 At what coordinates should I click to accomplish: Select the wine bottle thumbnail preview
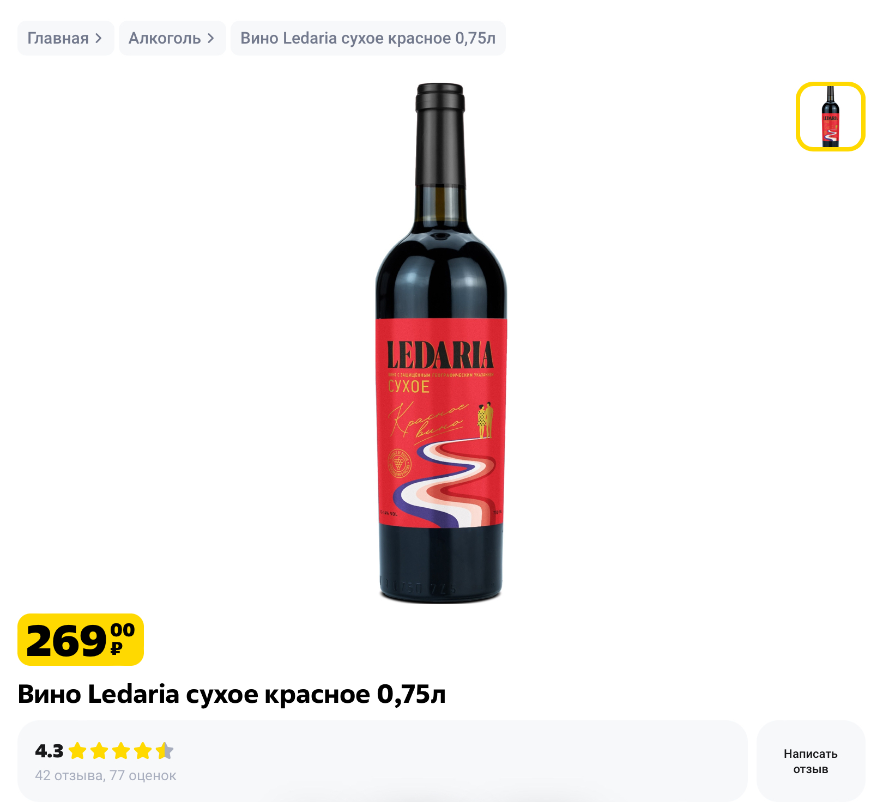pyautogui.click(x=830, y=117)
